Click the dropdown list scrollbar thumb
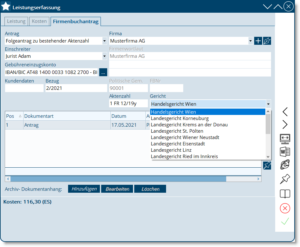The image size is (300, 247). (268, 124)
